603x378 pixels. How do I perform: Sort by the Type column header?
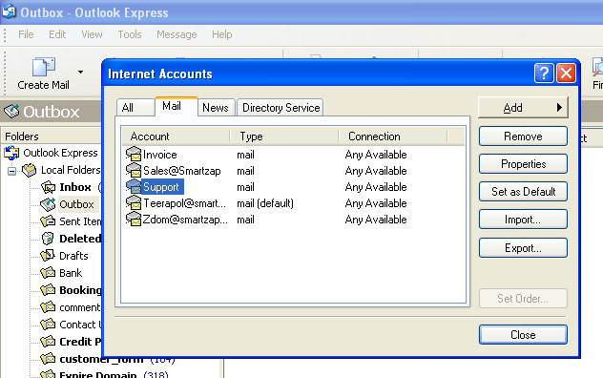283,136
